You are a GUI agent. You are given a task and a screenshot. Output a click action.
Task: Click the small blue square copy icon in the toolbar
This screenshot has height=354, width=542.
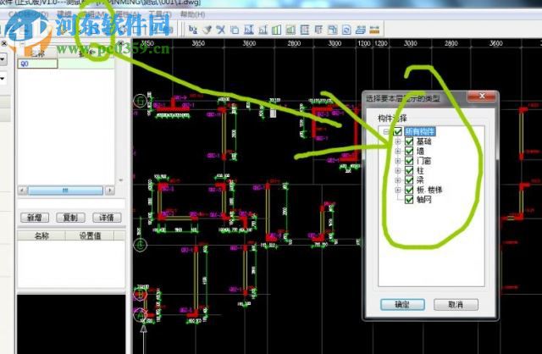pos(235,30)
